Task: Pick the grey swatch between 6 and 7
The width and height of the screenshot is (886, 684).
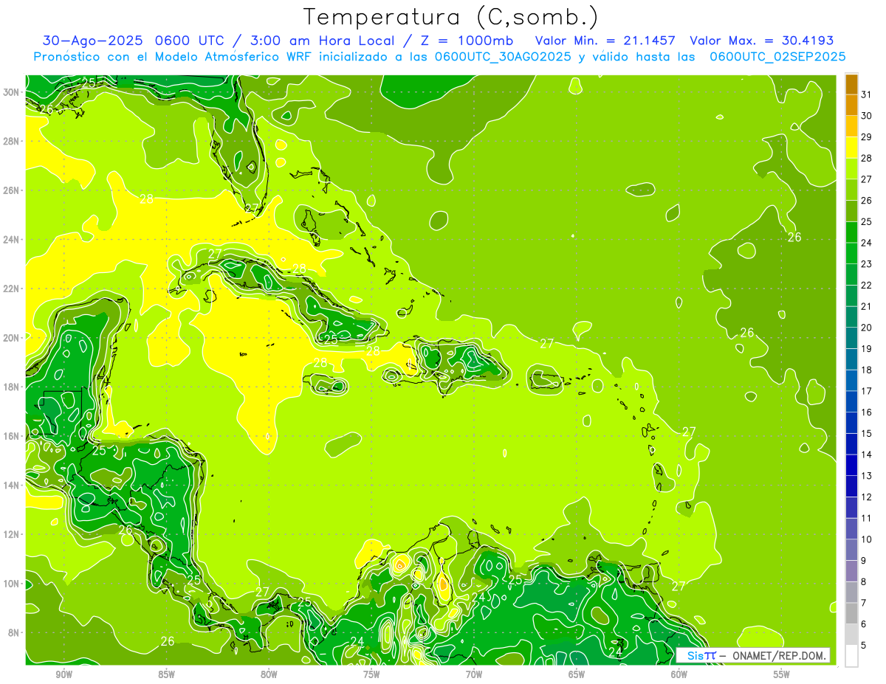Action: [x=851, y=614]
